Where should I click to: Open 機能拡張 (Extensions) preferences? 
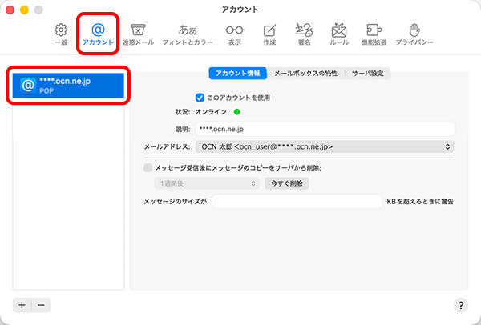pyautogui.click(x=374, y=32)
